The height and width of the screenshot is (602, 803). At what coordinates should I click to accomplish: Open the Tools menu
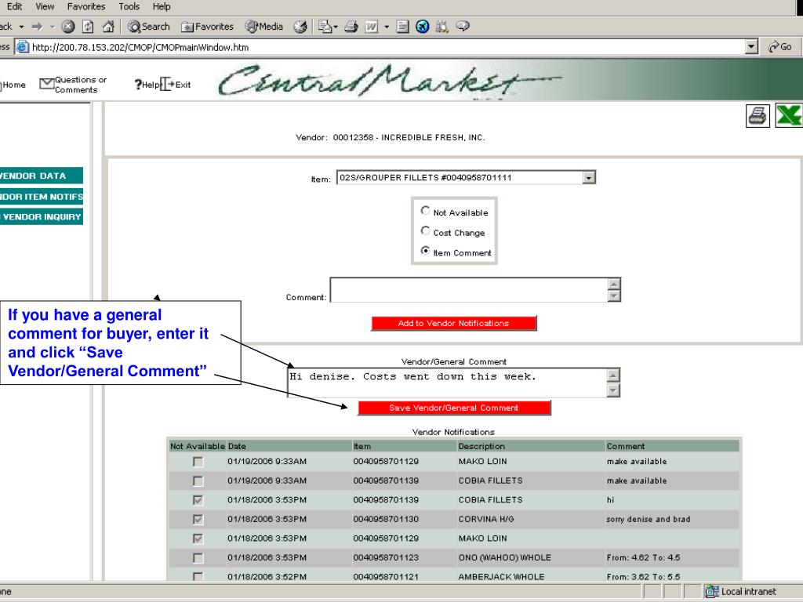[129, 6]
